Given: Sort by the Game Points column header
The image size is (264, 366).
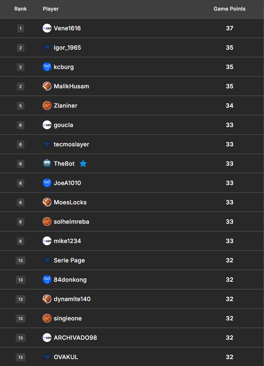Looking at the screenshot, I should (229, 9).
